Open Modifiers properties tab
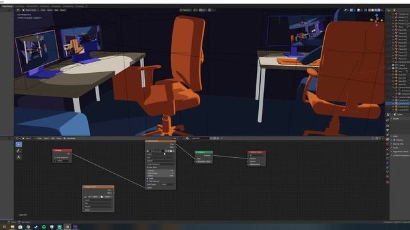The width and height of the screenshot is (410, 230). [388, 154]
